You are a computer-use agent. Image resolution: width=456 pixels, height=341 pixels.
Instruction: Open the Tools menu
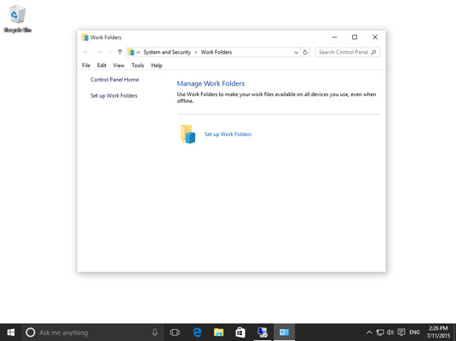point(137,65)
